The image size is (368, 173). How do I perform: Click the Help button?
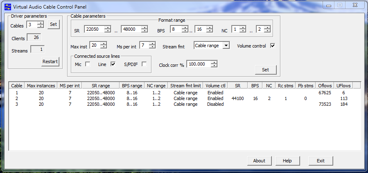[x=287, y=161]
